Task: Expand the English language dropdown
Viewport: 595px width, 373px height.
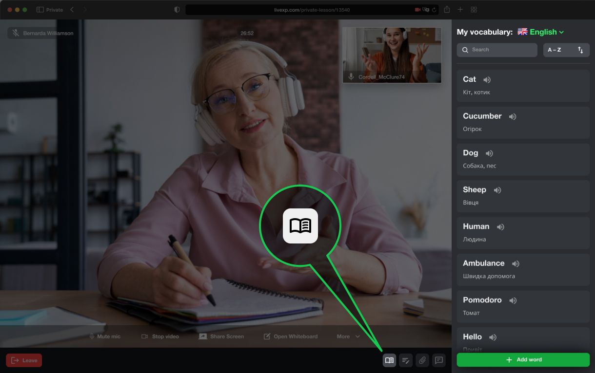Action: (540, 32)
